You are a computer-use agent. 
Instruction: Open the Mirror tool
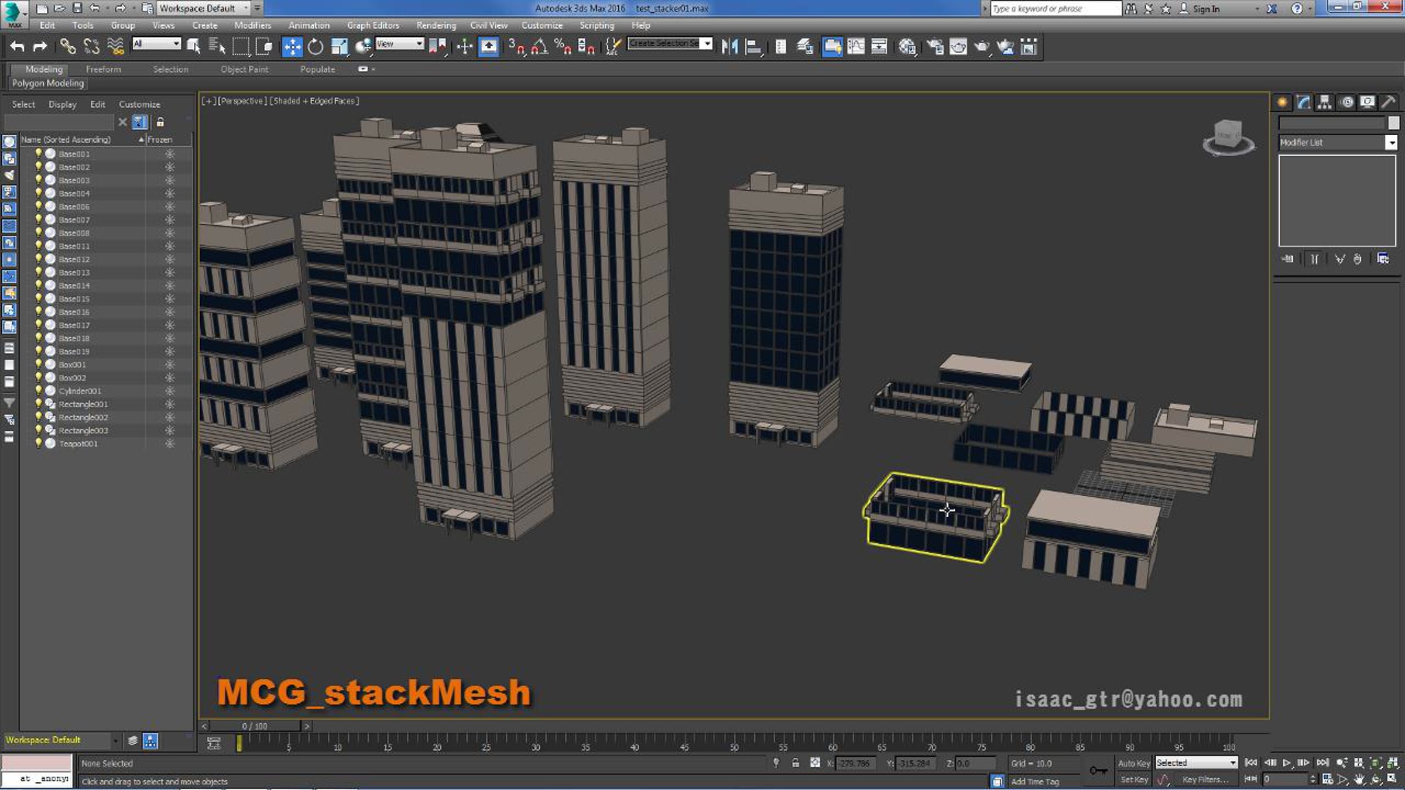click(x=729, y=46)
